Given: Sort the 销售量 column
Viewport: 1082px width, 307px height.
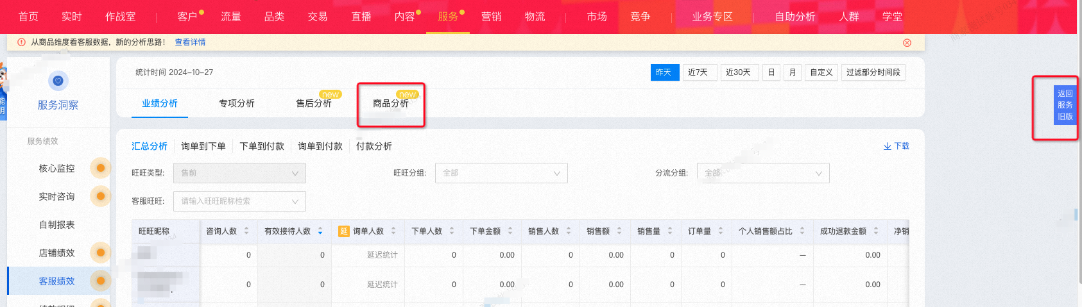Looking at the screenshot, I should tap(670, 231).
